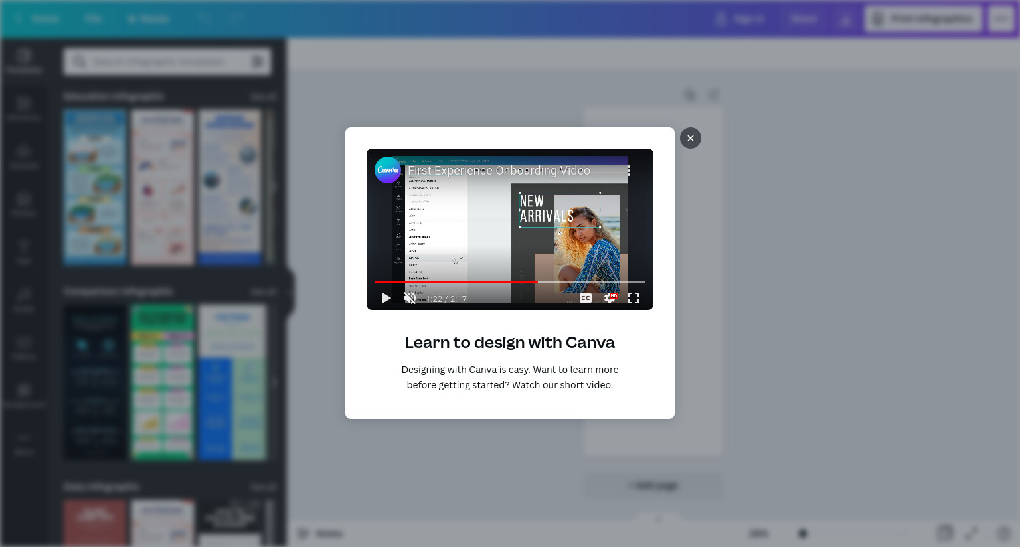Go to Home in the top bar
Viewport: 1020px width, 547px height.
coord(39,19)
